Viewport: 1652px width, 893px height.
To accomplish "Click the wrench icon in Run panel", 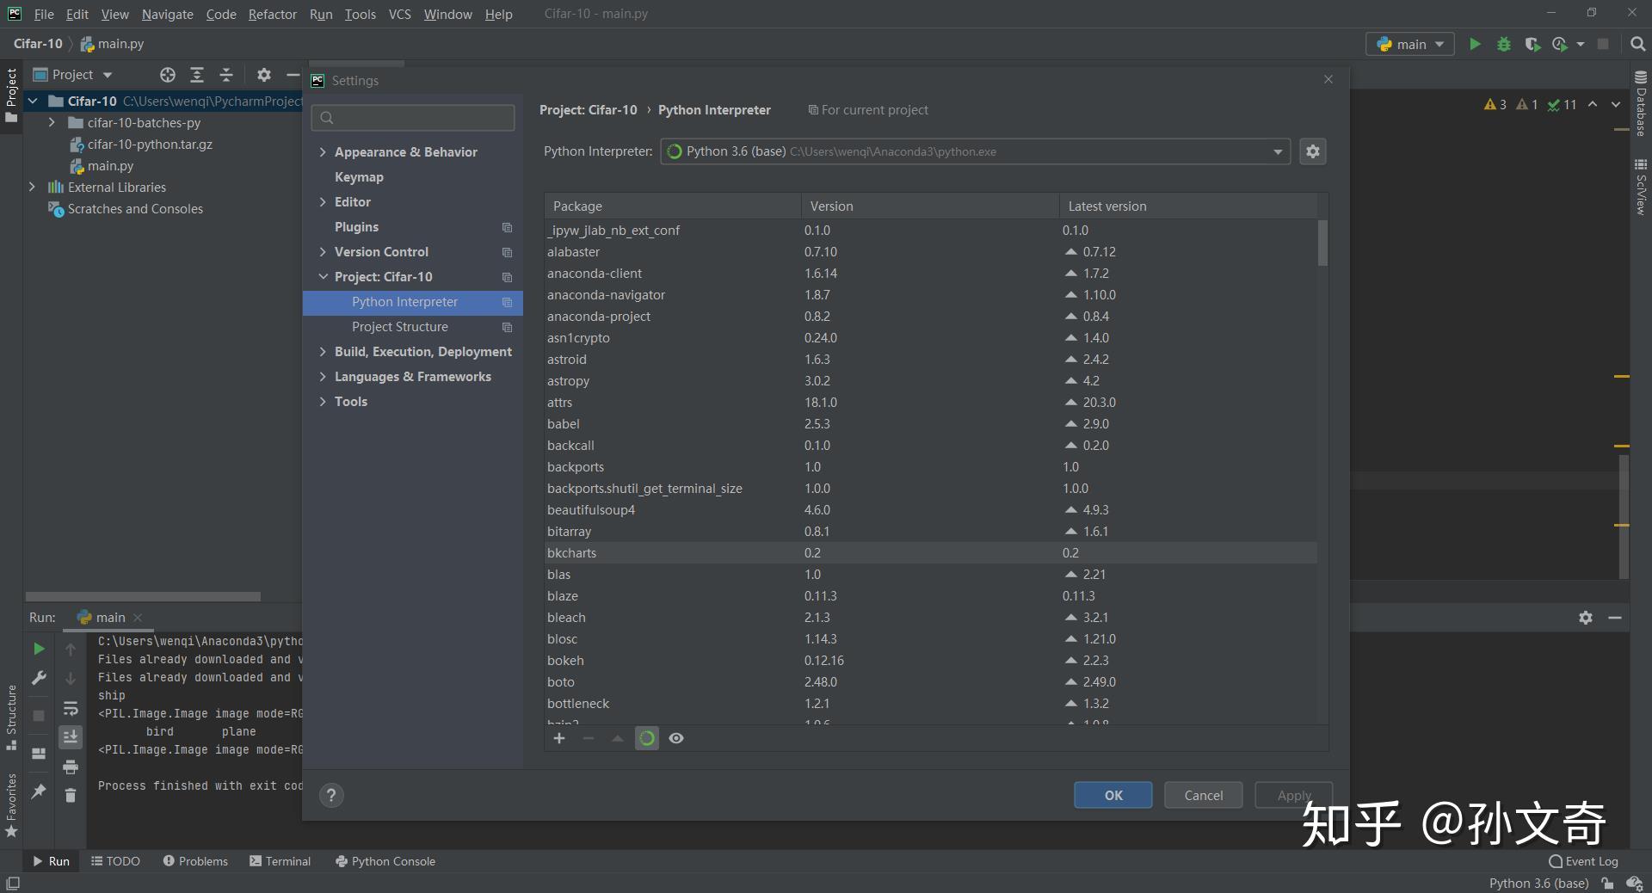I will (39, 678).
